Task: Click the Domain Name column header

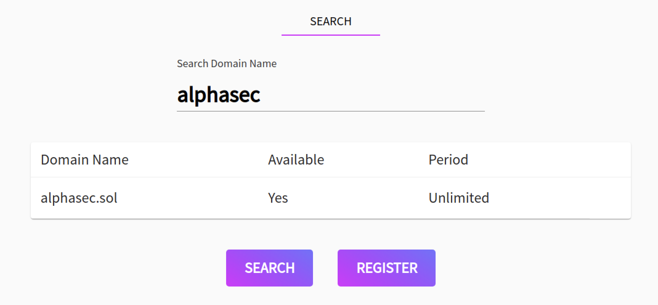Action: pos(85,160)
